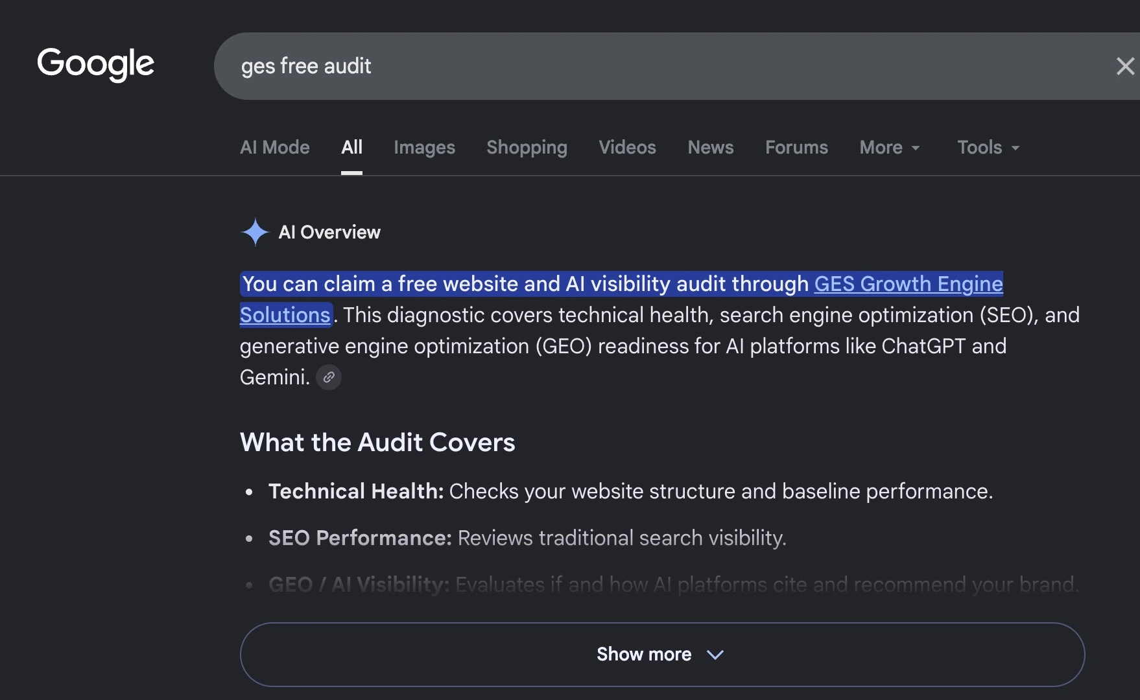Screen dimensions: 1140x700
Task: Switch to the Videos tab
Action: pos(627,147)
